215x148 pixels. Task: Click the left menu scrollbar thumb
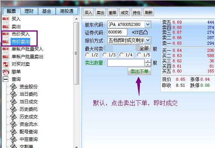pos(76,53)
